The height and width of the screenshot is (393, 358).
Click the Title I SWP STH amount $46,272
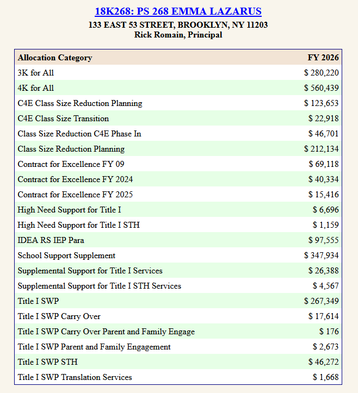[x=323, y=362]
